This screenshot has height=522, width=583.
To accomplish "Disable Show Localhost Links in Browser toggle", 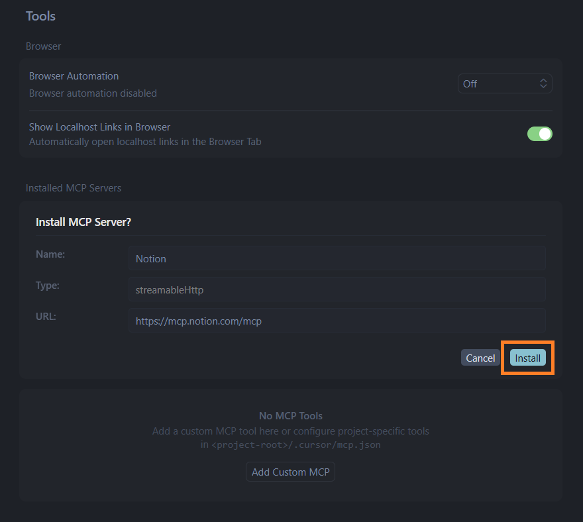I will pos(539,134).
